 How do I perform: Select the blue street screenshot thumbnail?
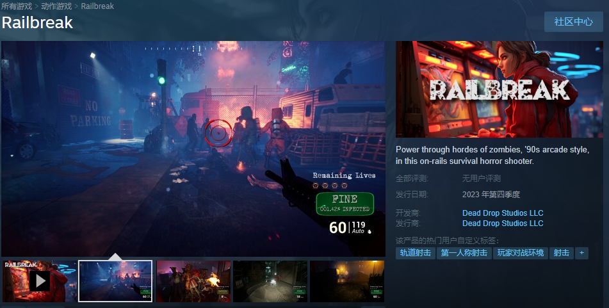pos(115,281)
